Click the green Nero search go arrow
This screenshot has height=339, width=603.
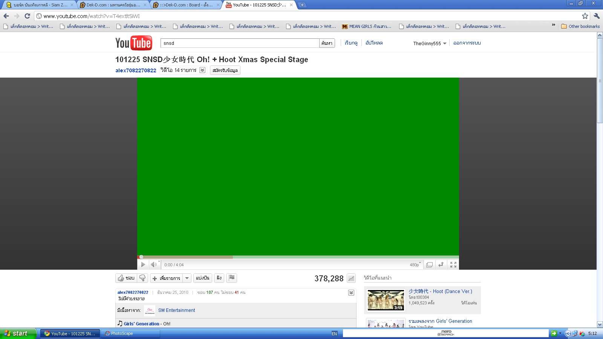(554, 333)
